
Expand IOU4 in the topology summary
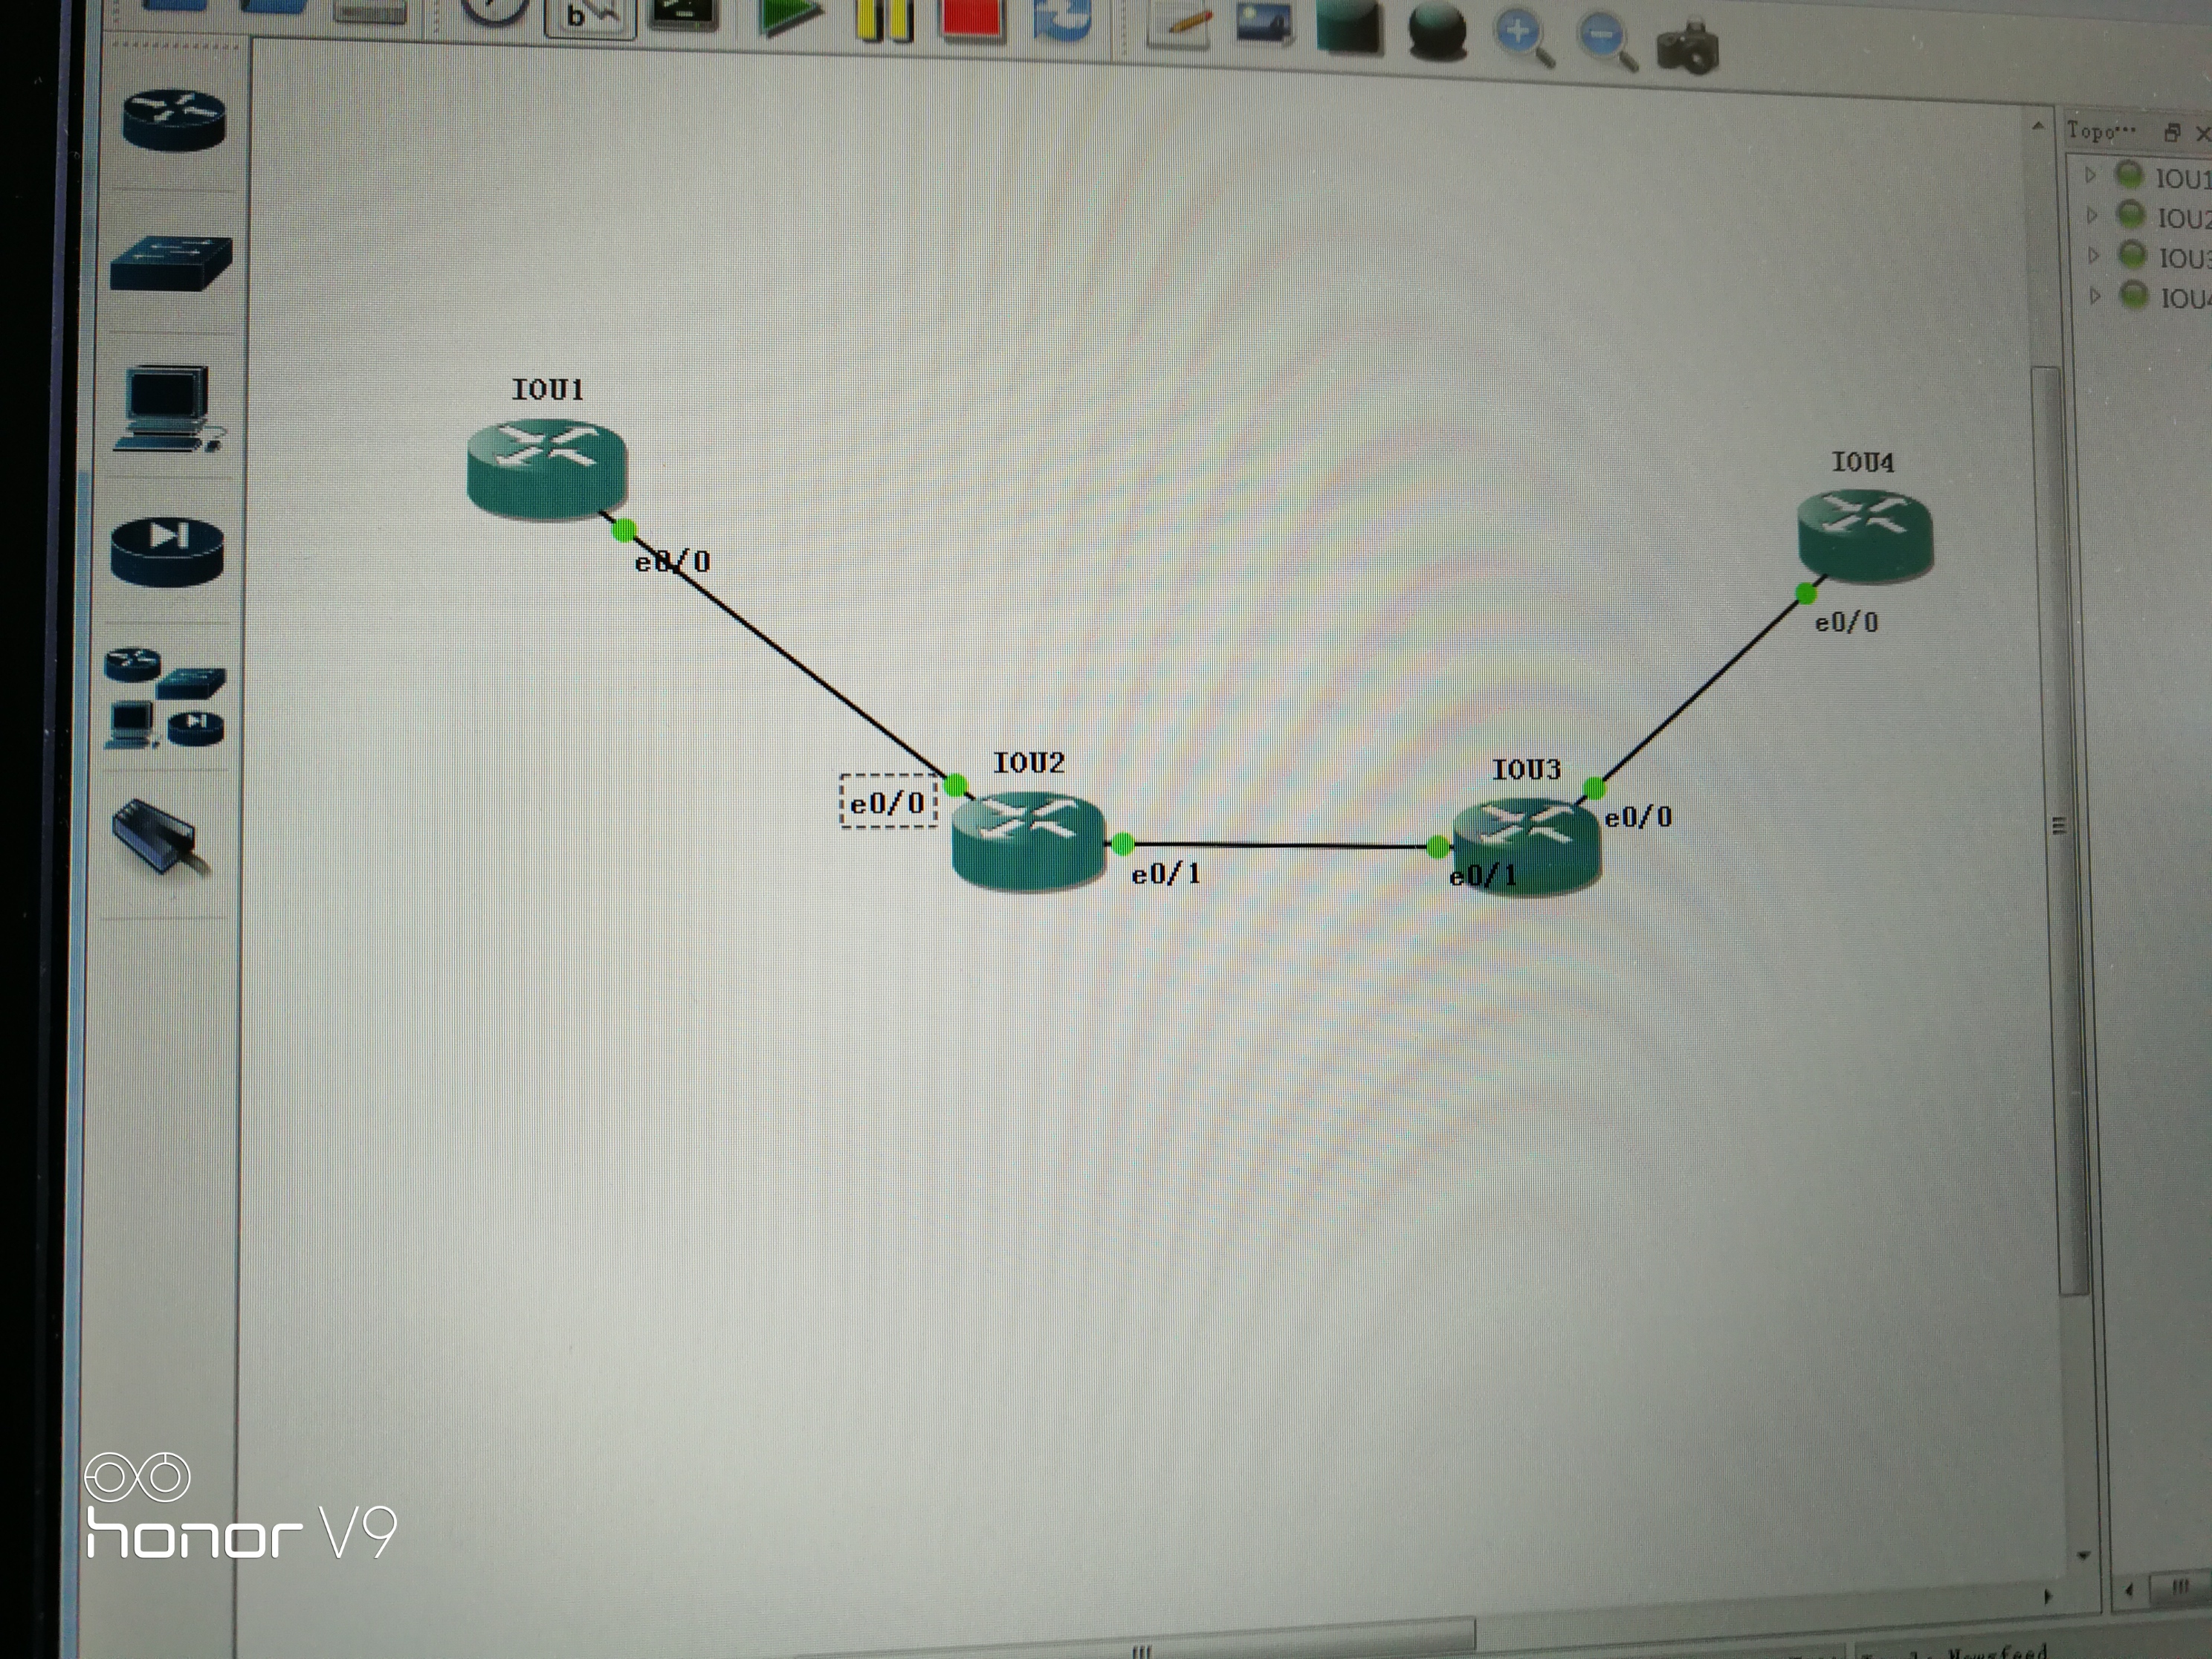click(2095, 295)
